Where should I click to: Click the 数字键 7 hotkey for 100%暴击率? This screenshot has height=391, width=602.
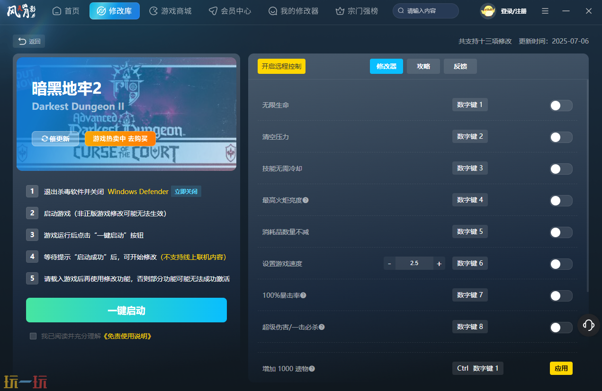point(470,295)
